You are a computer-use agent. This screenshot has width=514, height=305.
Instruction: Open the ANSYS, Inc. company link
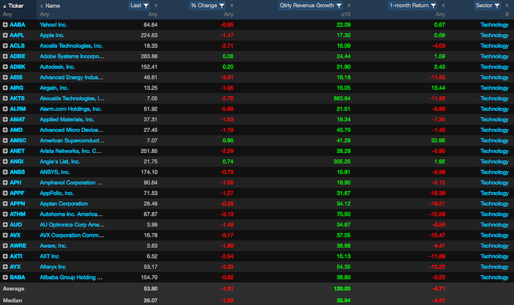click(x=55, y=172)
